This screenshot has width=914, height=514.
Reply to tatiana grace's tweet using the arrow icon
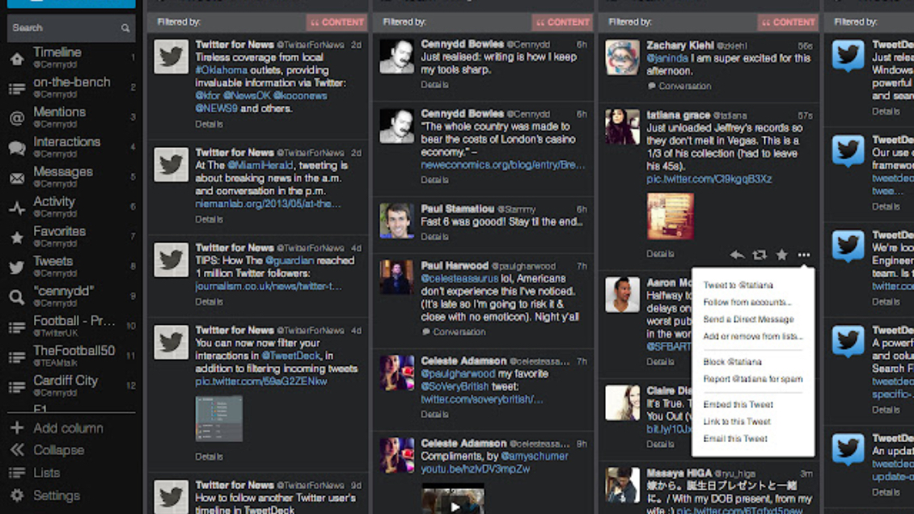737,255
